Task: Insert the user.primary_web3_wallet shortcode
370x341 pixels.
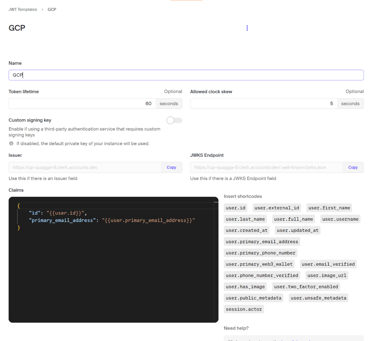Action: [259, 264]
